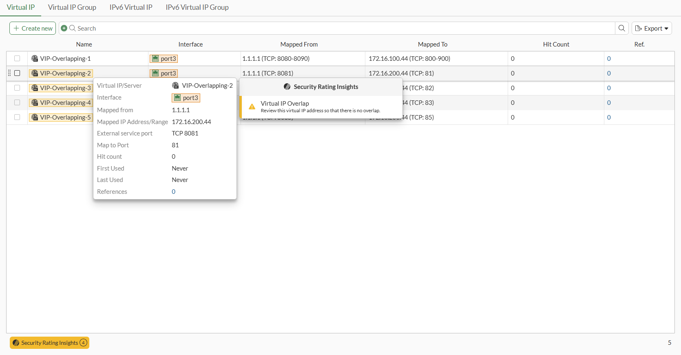Open the Security Rating Insights footer button
This screenshot has width=681, height=355.
pos(49,343)
